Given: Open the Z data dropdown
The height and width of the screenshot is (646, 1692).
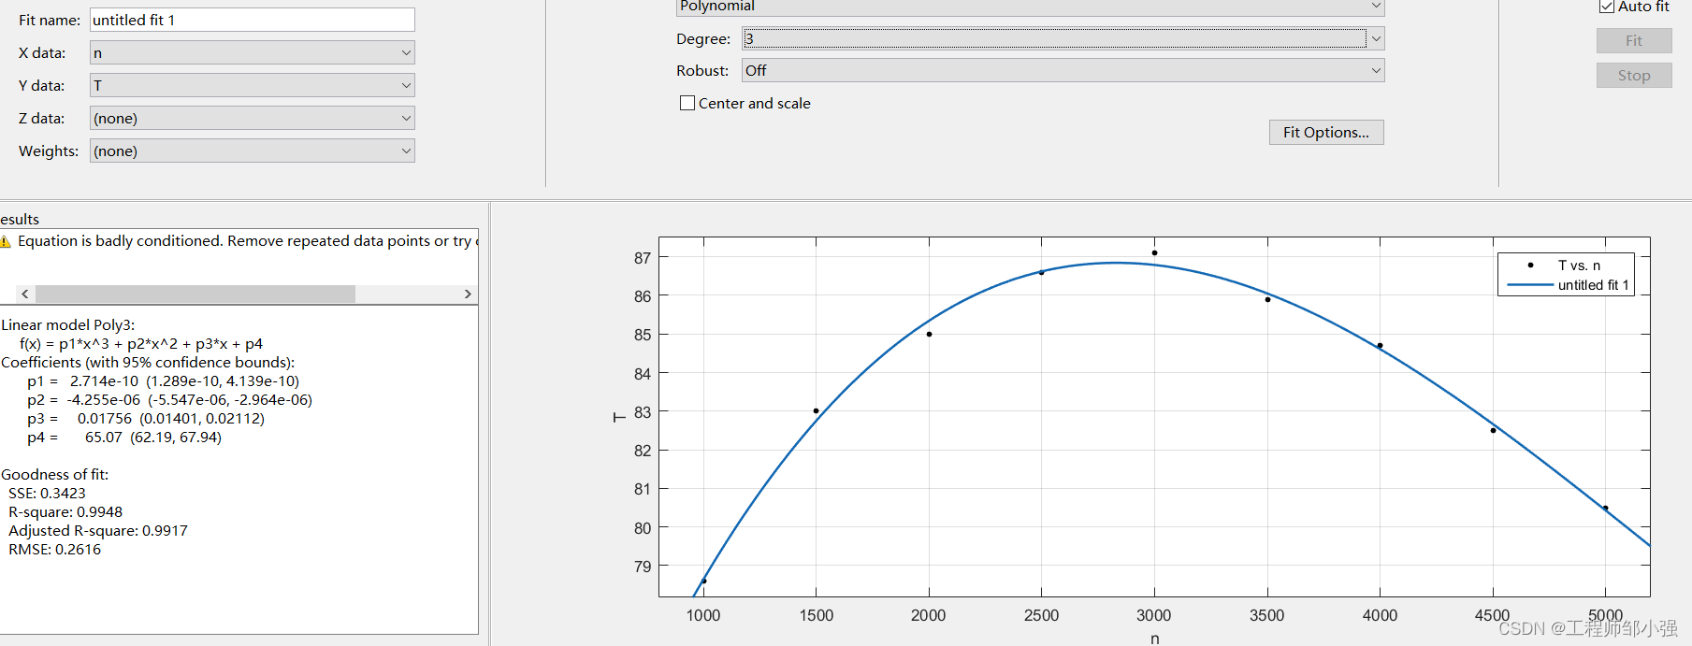Looking at the screenshot, I should click(252, 118).
